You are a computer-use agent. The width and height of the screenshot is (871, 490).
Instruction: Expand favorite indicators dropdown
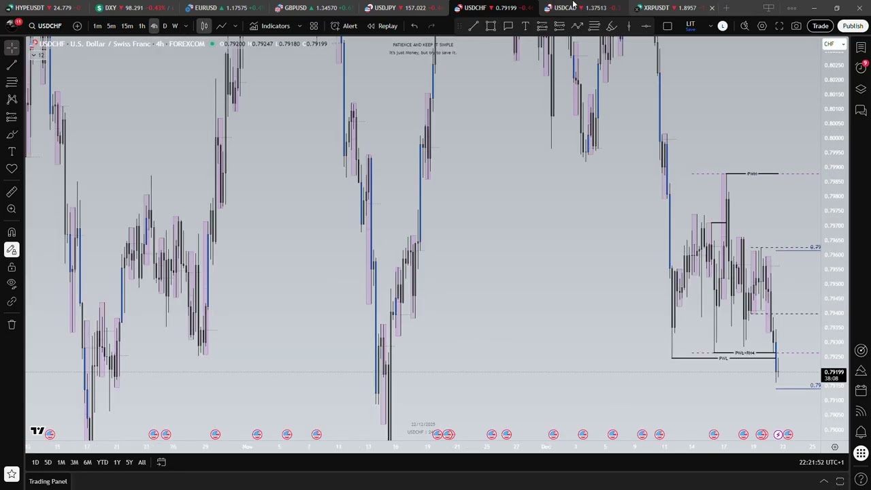click(299, 26)
